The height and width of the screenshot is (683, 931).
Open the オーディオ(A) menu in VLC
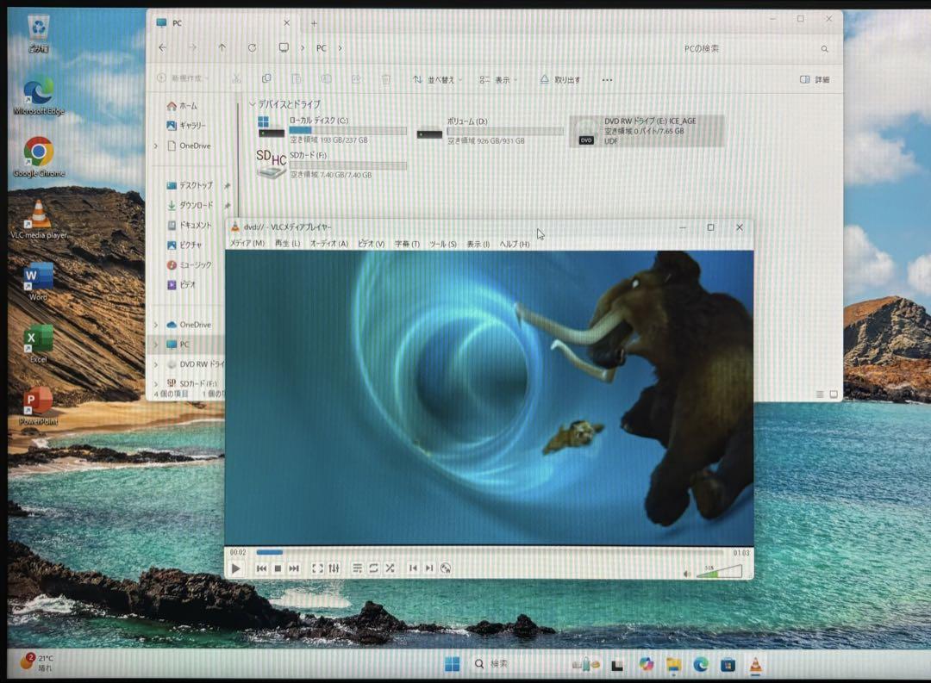pos(329,243)
